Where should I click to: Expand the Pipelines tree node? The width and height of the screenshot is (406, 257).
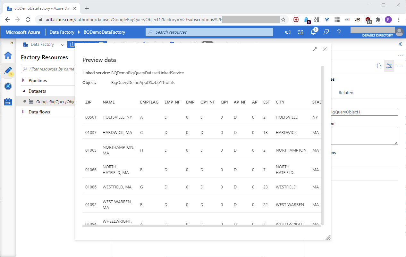pyautogui.click(x=23, y=80)
